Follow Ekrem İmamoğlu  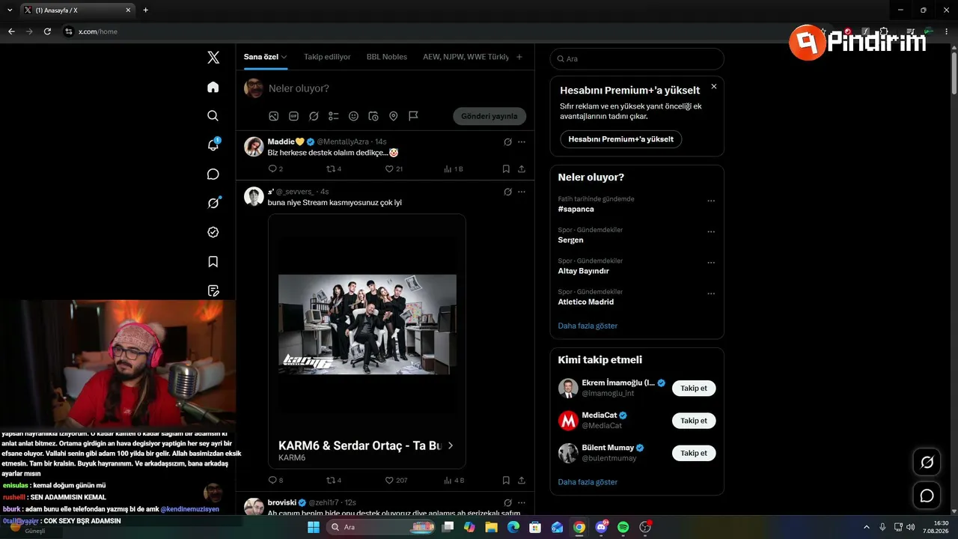point(694,389)
